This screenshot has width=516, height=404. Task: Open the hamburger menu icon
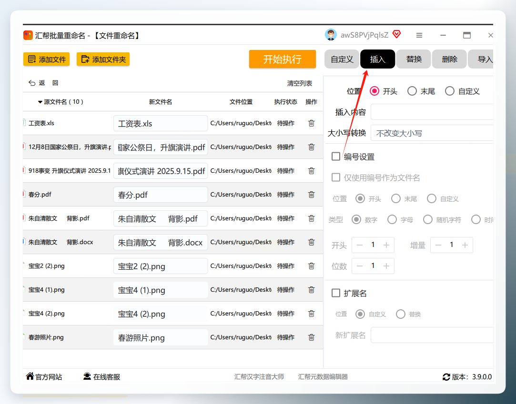click(419, 35)
